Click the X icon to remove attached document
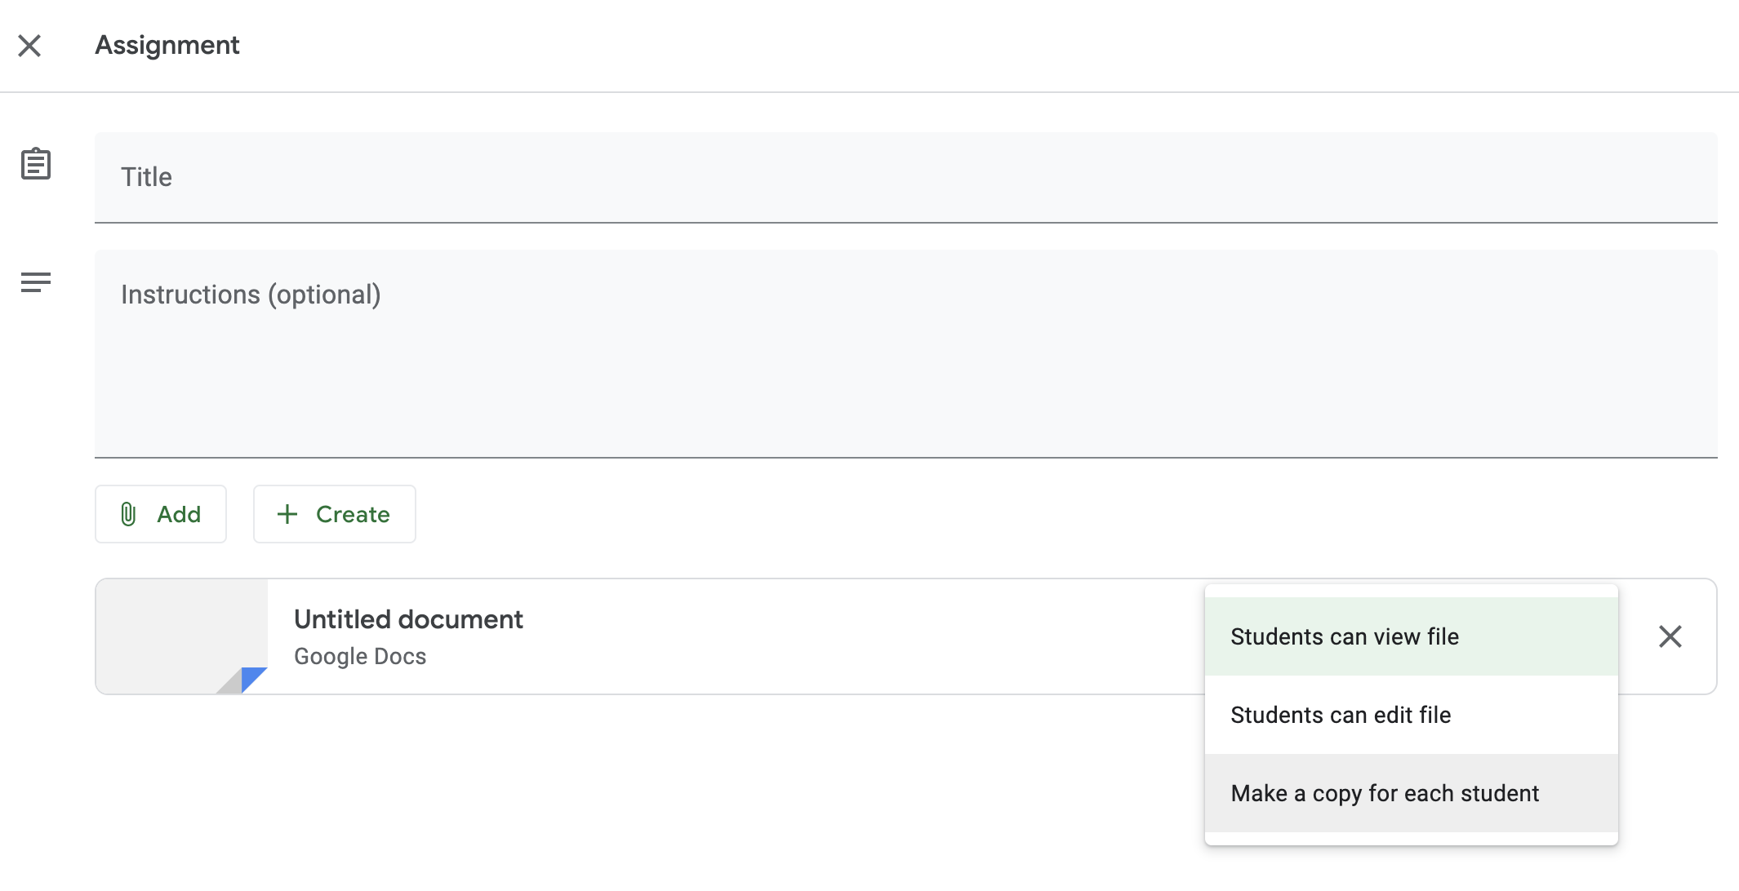Image resolution: width=1739 pixels, height=891 pixels. coord(1670,636)
